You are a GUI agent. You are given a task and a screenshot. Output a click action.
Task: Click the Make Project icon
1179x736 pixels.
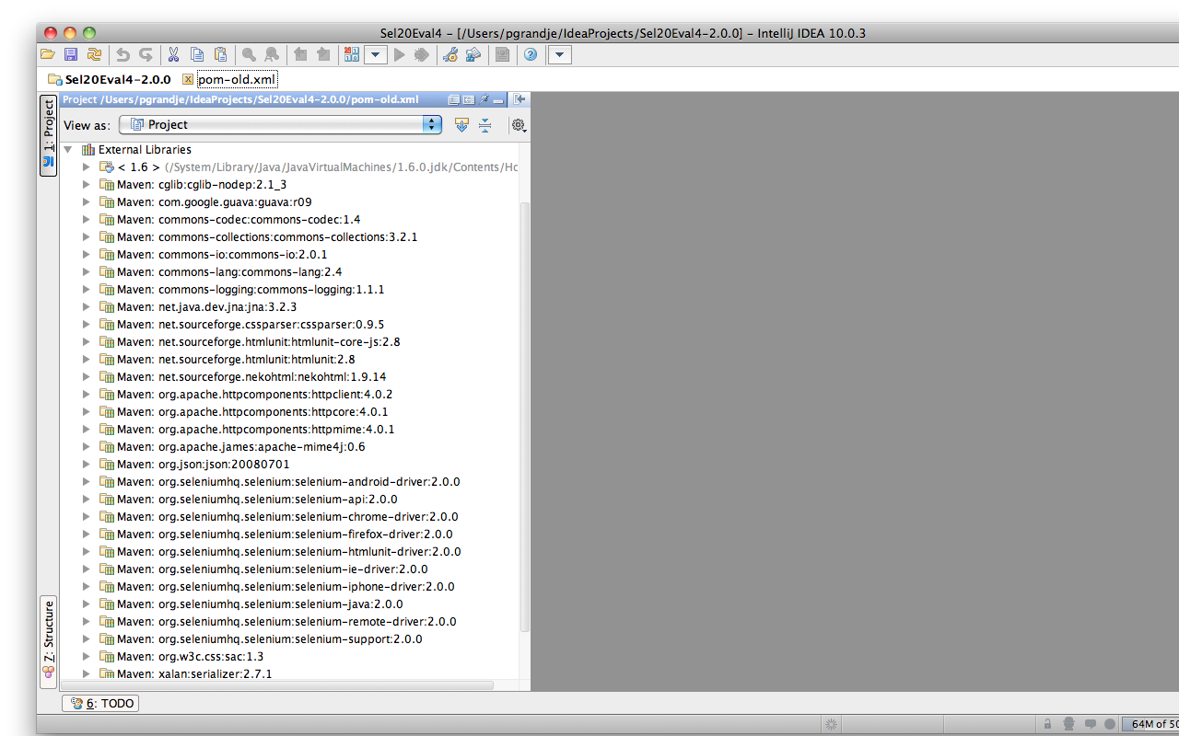(351, 55)
